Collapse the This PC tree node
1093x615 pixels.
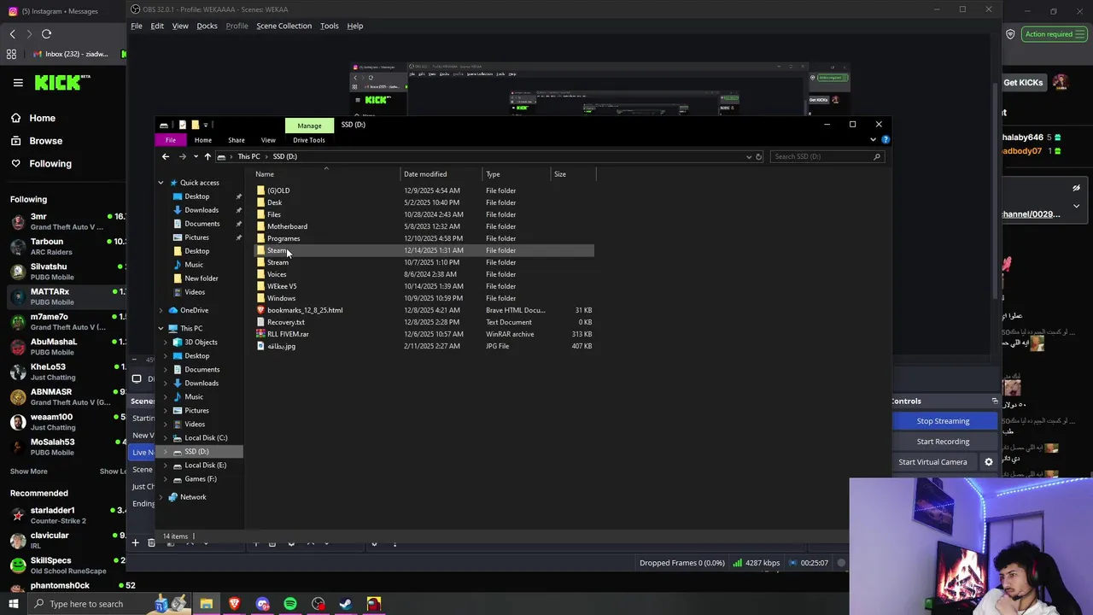[x=161, y=328]
